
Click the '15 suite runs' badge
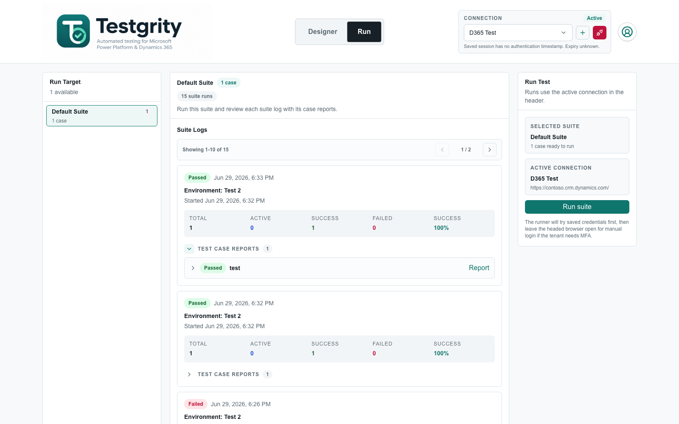click(197, 96)
